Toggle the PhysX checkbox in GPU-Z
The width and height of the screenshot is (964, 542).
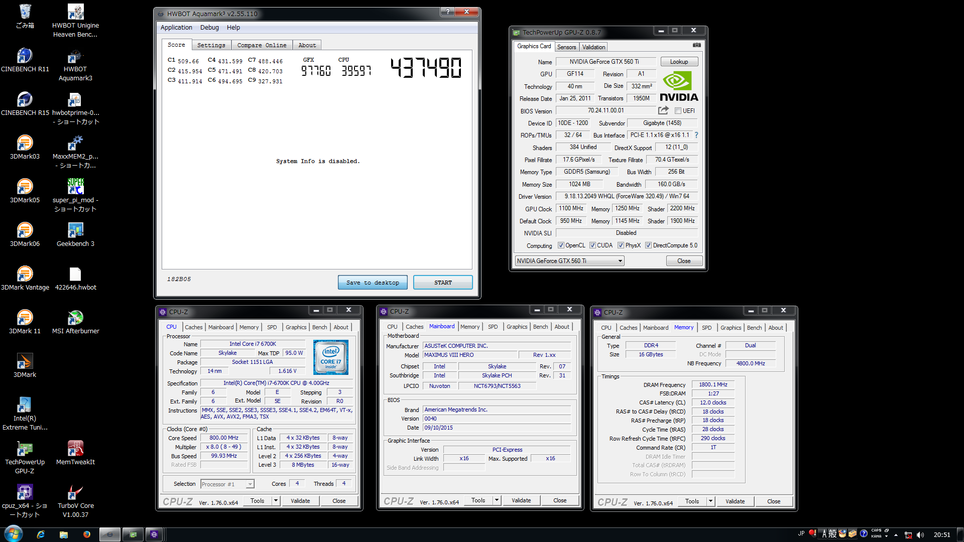[x=621, y=245]
